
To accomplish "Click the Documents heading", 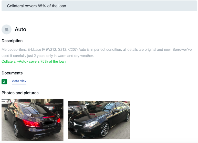I will (x=12, y=73).
